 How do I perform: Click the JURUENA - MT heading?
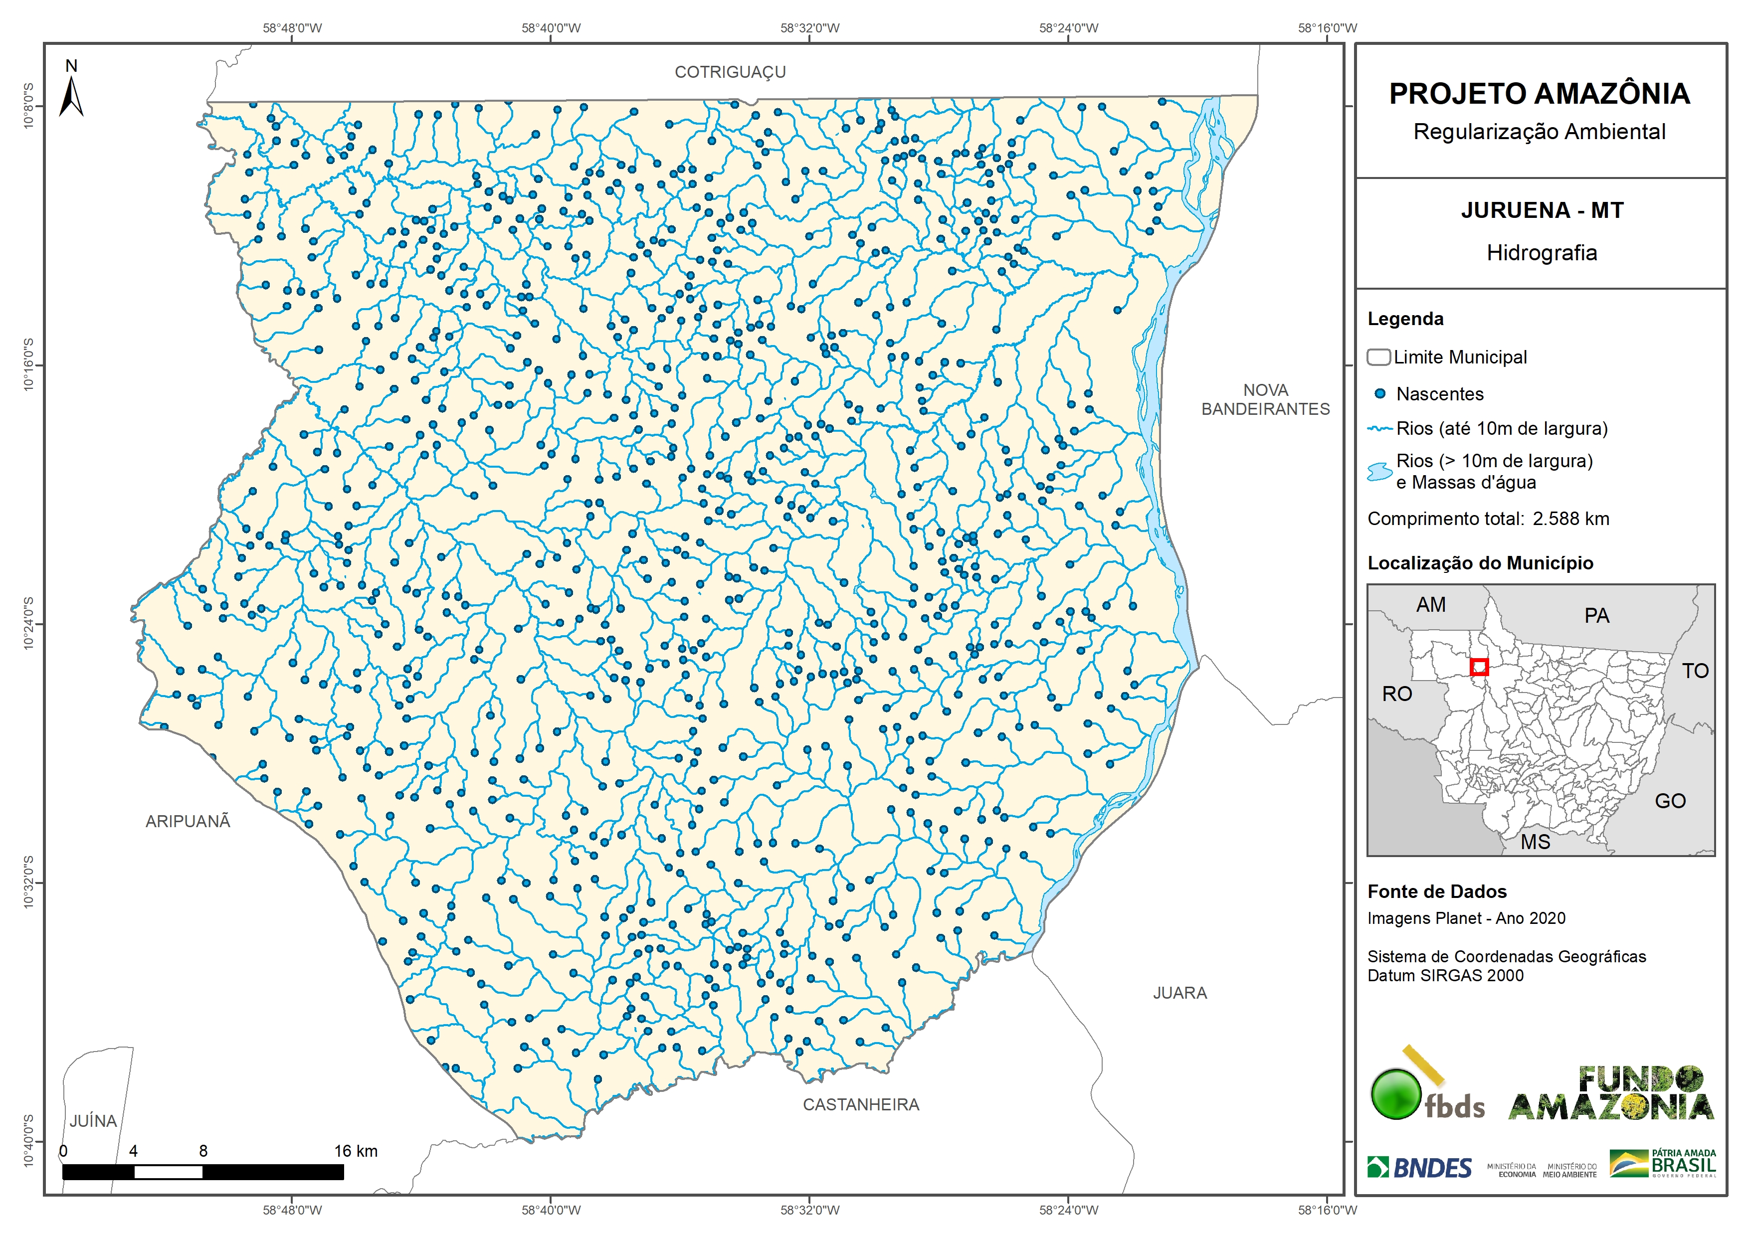click(x=1542, y=210)
